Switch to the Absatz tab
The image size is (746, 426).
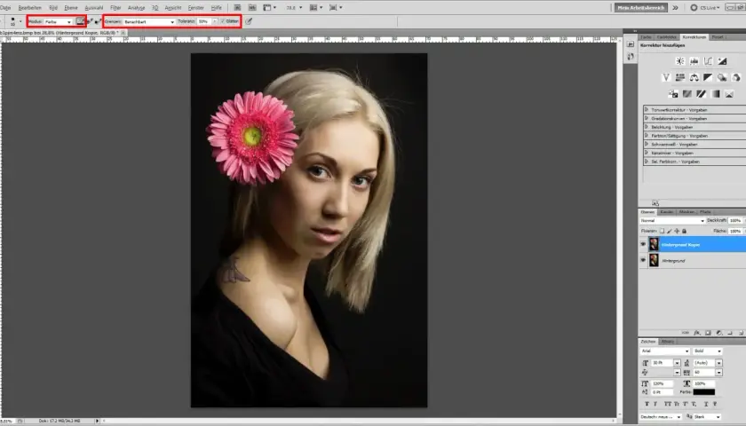click(x=668, y=342)
